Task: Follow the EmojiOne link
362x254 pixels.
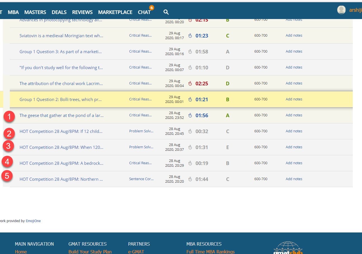Action: pyautogui.click(x=33, y=221)
